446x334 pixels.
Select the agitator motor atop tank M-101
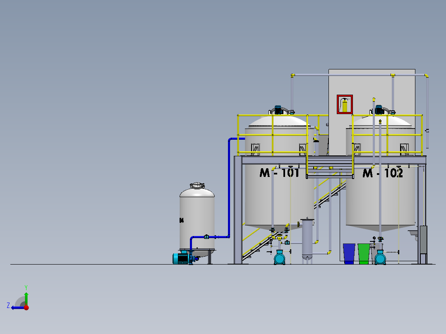click(x=278, y=110)
